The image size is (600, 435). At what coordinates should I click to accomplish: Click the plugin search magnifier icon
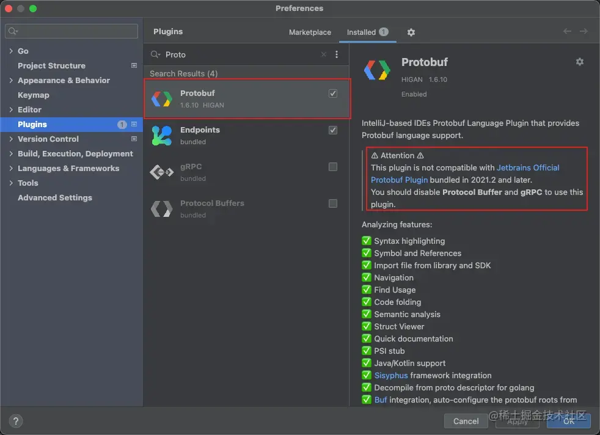155,54
